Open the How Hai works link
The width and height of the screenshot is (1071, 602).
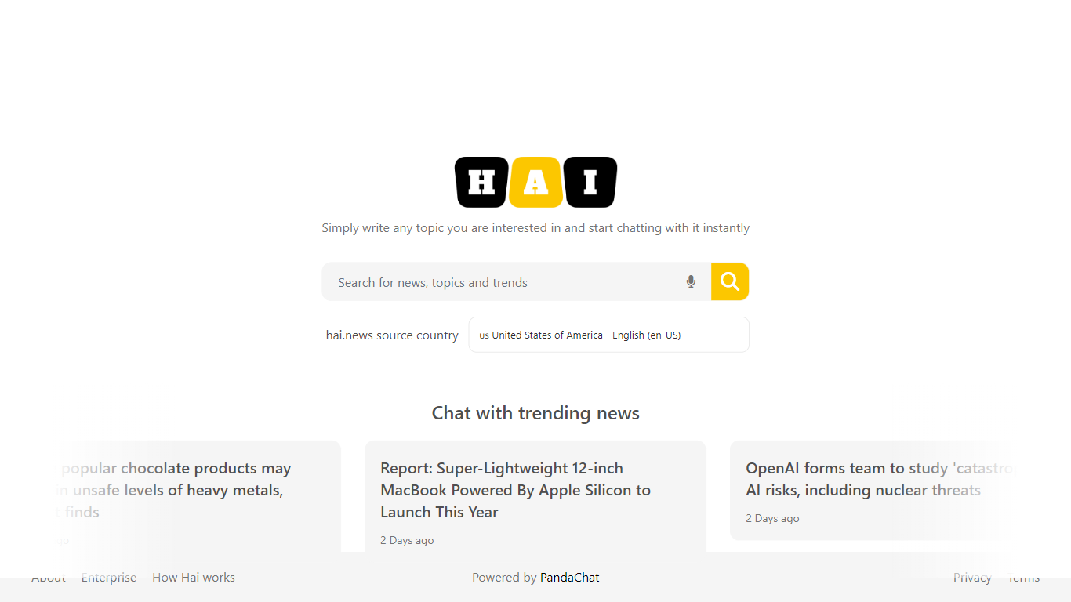click(194, 578)
